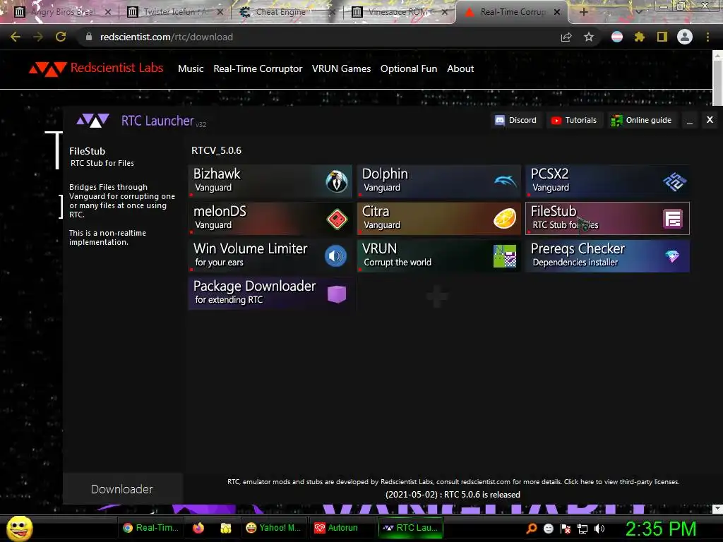The image size is (723, 542).
Task: Launch Firefox from taskbar
Action: [x=198, y=528]
